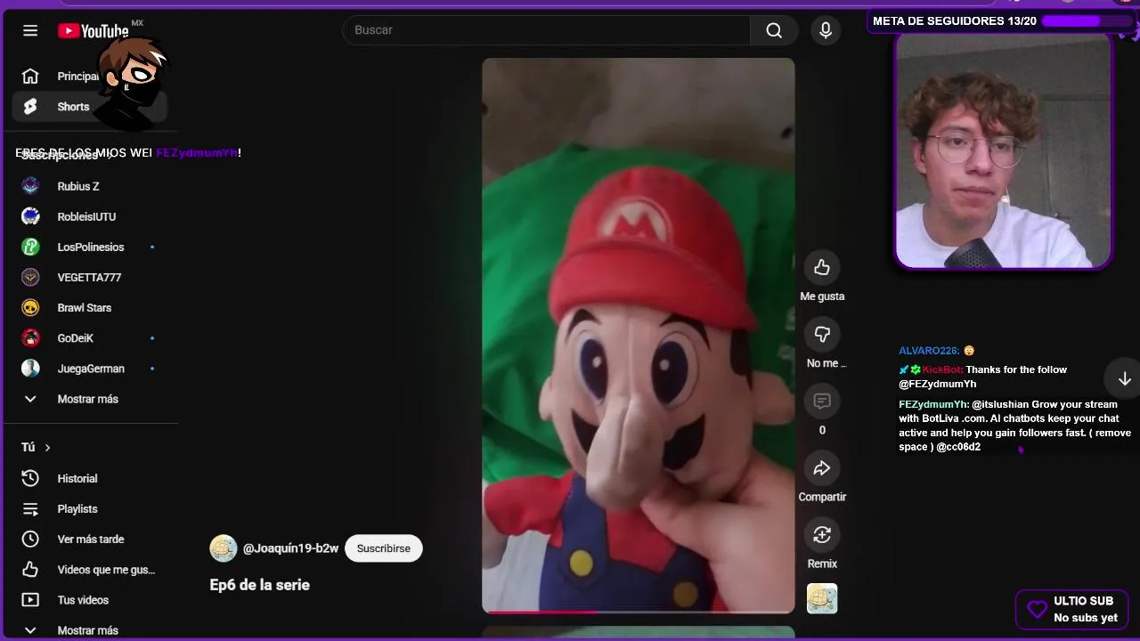
Task: Open Tus videos icon
Action: pos(30,600)
